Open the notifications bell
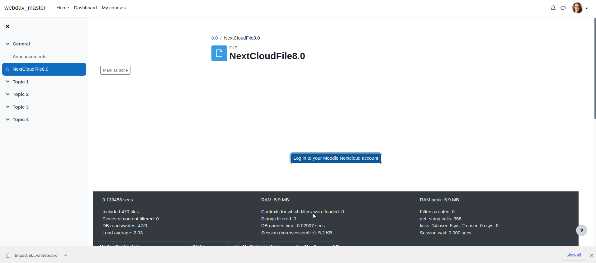 tap(553, 8)
